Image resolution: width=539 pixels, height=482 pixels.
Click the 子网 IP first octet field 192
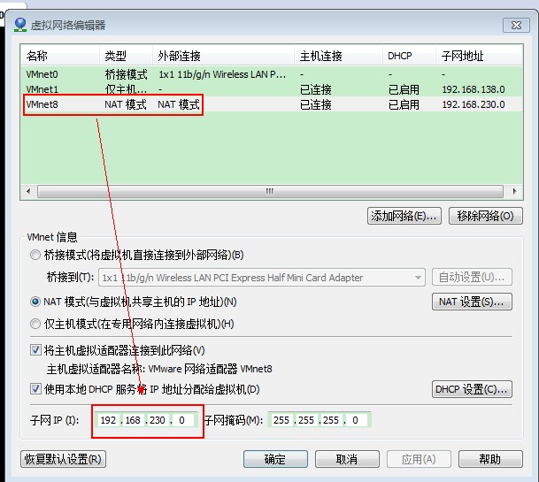point(108,420)
